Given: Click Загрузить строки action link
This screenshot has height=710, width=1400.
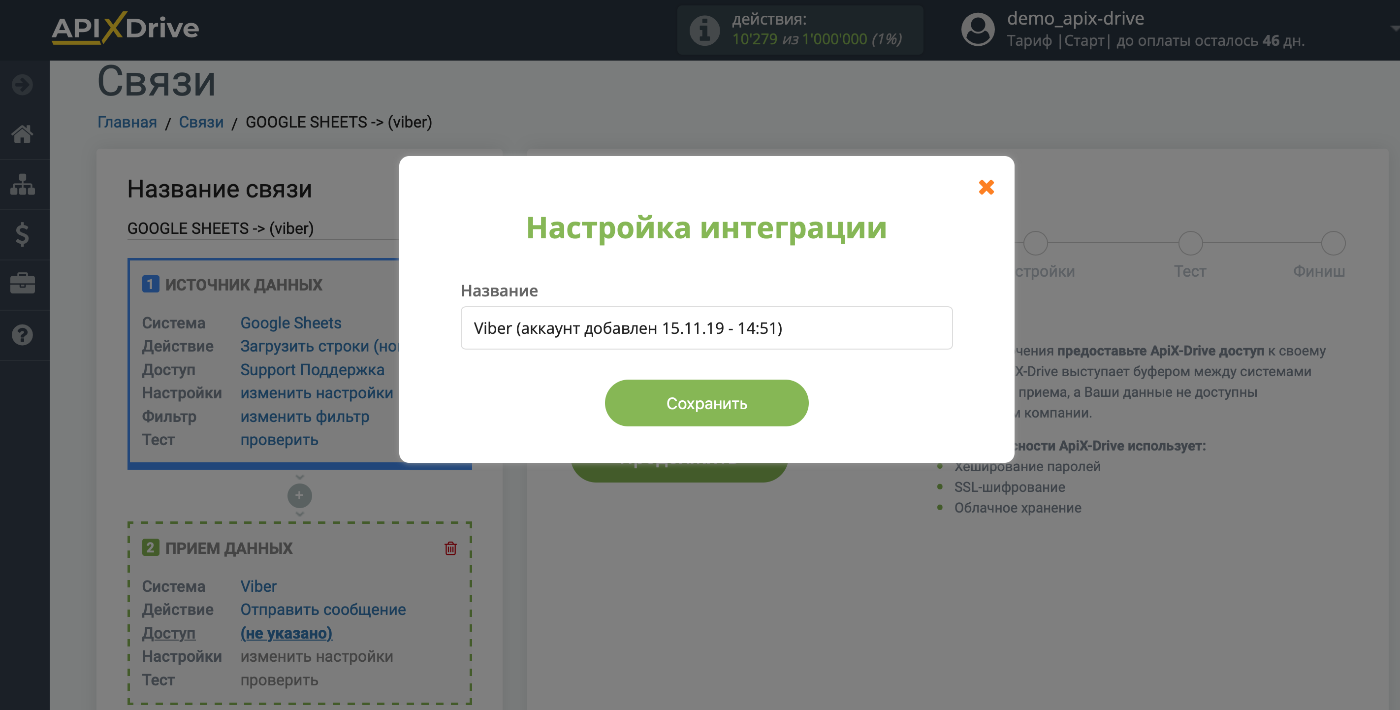Looking at the screenshot, I should coord(319,346).
